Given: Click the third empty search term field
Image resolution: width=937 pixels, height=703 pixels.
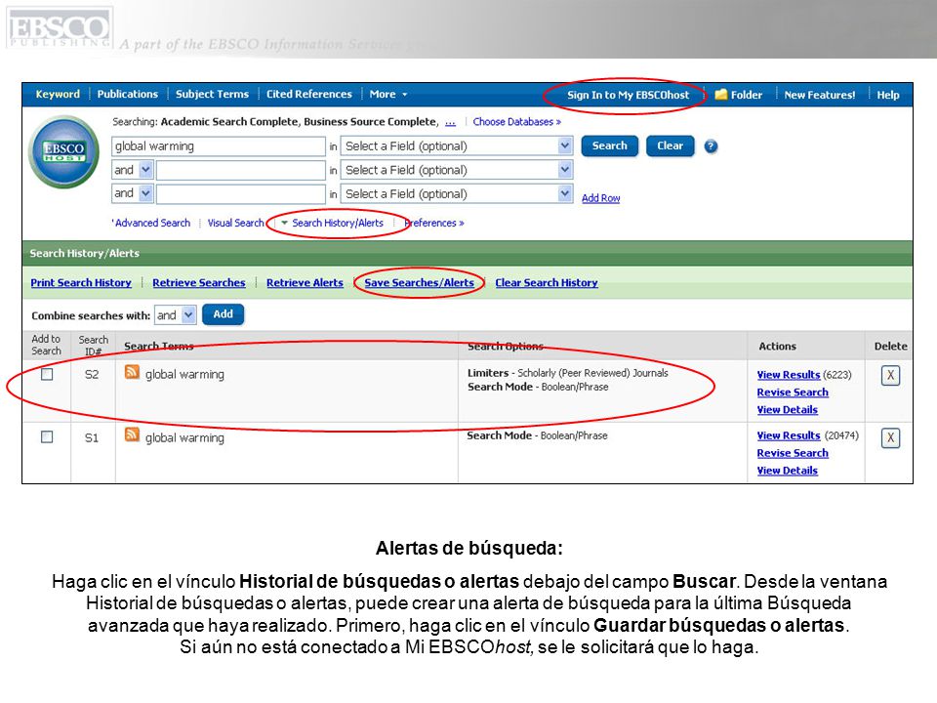Looking at the screenshot, I should [240, 193].
